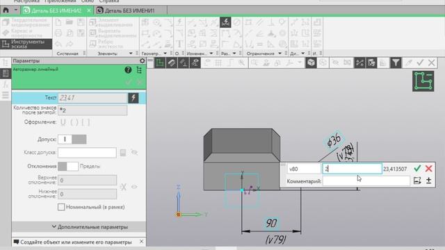Confirm value with green checkmark in dimension popup
This screenshot has height=250, width=445.
coord(417,169)
